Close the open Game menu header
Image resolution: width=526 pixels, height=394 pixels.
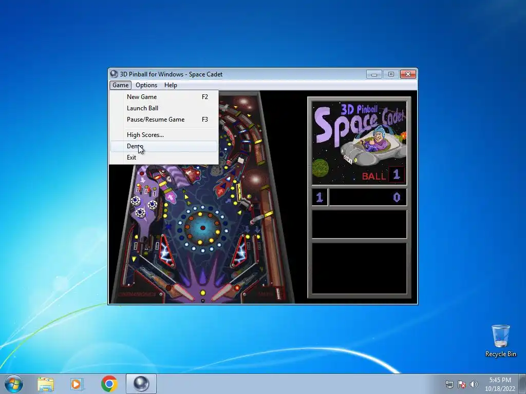click(120, 85)
